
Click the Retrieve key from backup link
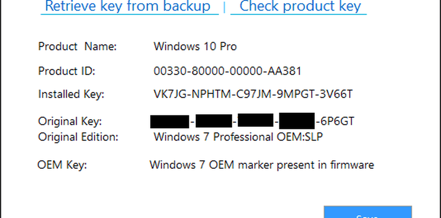click(x=128, y=7)
